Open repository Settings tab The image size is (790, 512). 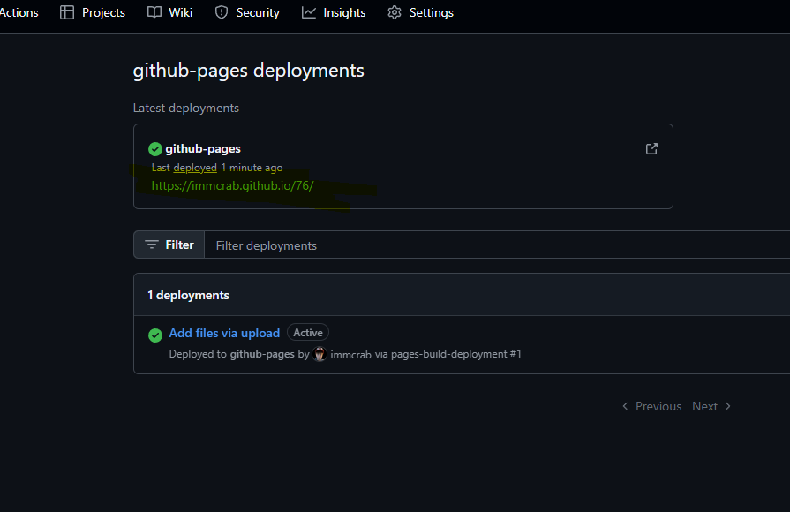pos(420,12)
